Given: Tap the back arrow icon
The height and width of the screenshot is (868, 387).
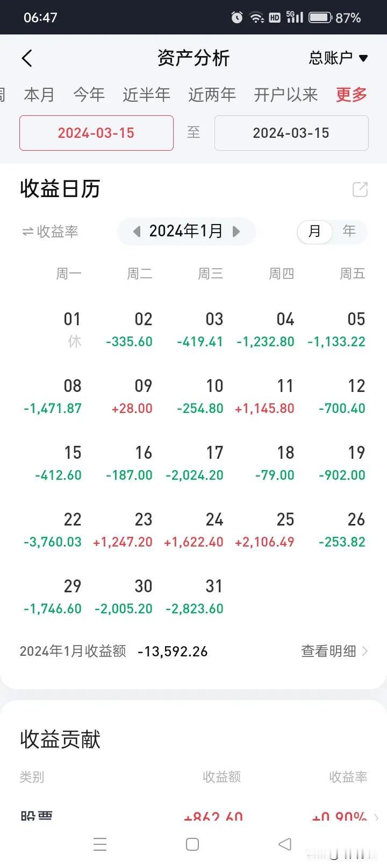Looking at the screenshot, I should 27,58.
